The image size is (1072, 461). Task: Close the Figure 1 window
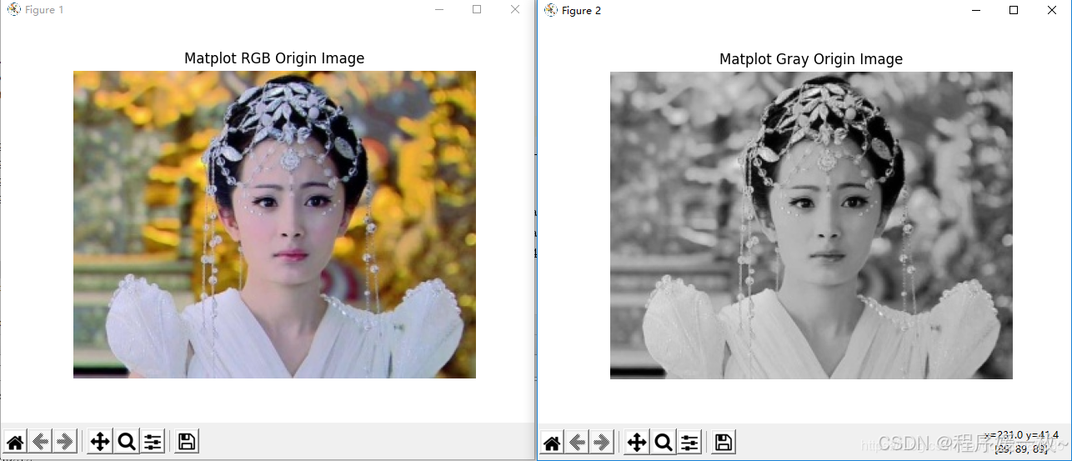click(515, 10)
